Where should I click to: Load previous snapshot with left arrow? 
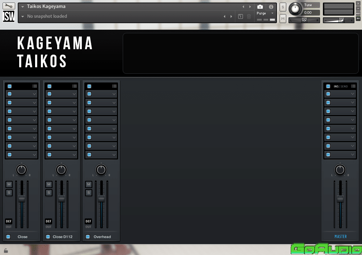224,16
